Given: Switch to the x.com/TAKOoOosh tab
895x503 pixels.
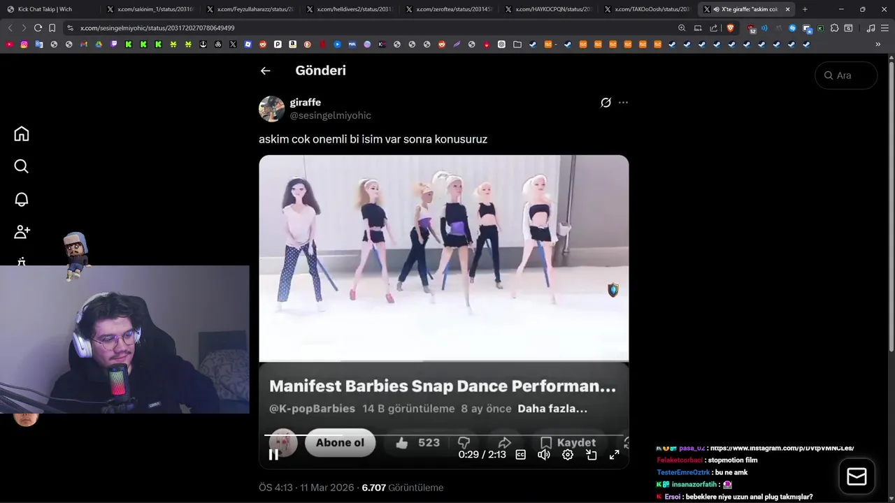Looking at the screenshot, I should click(647, 9).
